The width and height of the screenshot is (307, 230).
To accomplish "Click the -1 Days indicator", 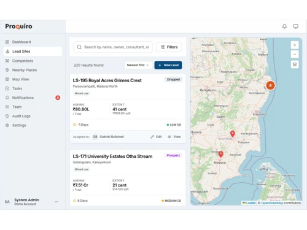I will (x=81, y=125).
